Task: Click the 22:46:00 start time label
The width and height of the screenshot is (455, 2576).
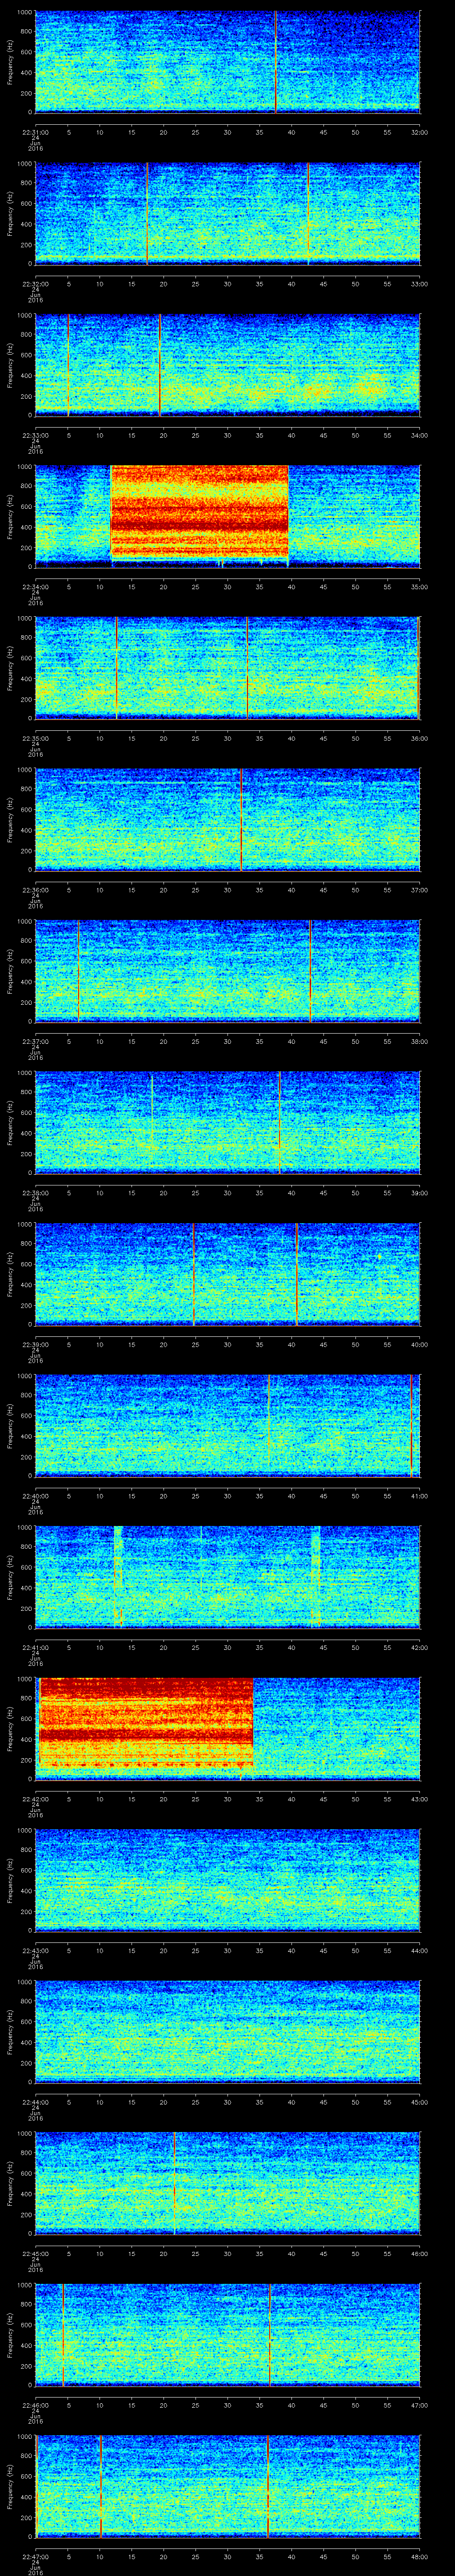Action: [x=36, y=2404]
